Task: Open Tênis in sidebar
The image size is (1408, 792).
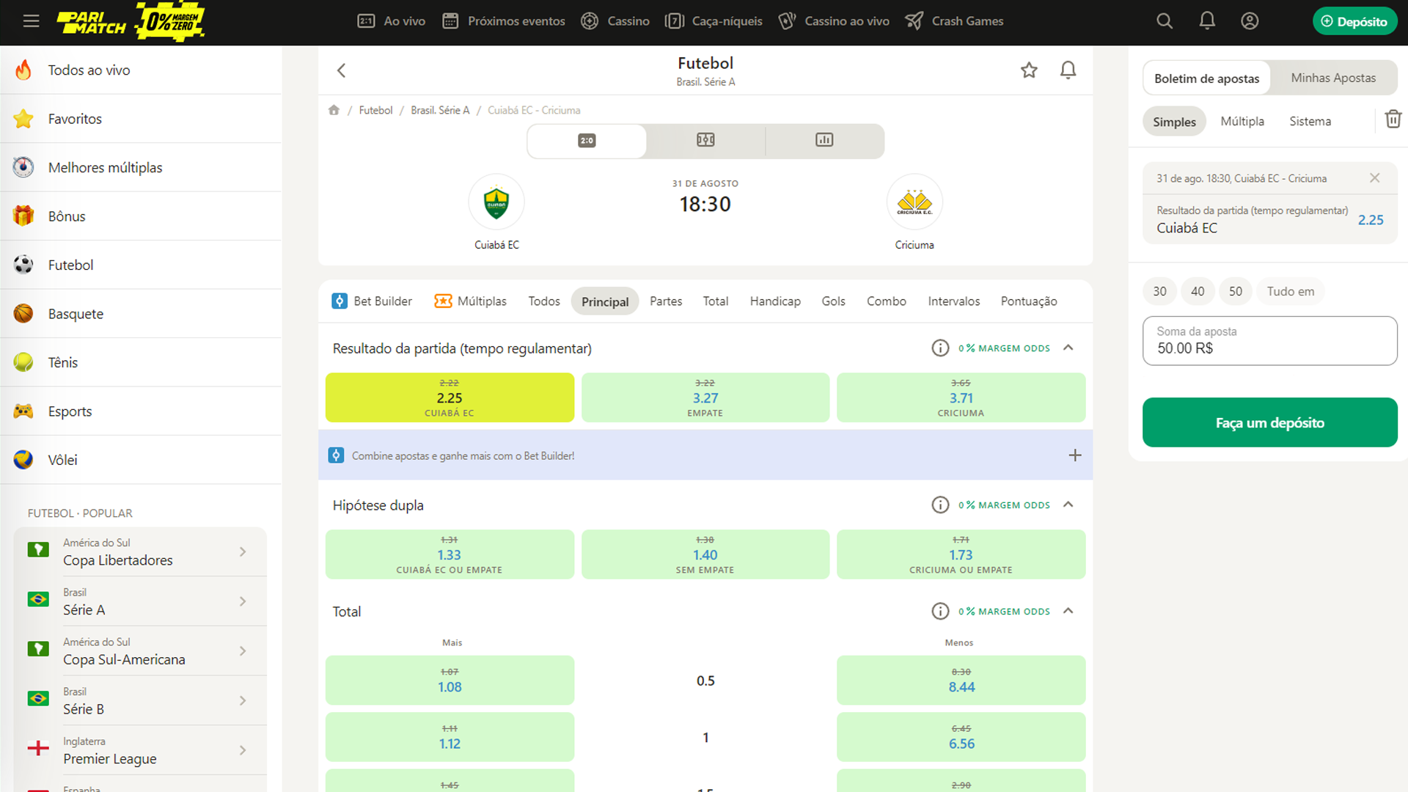Action: pos(141,362)
